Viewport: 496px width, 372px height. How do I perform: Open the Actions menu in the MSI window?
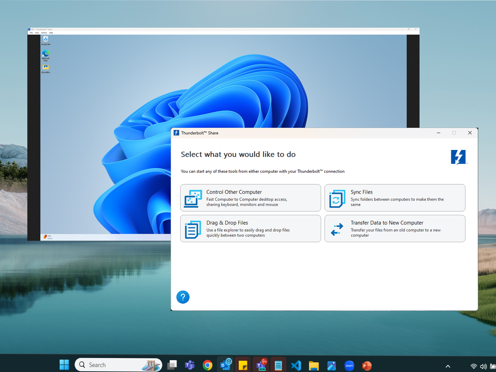click(x=44, y=33)
